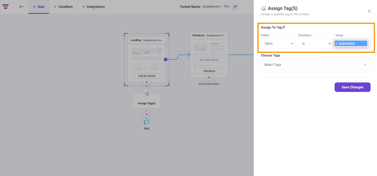The width and height of the screenshot is (377, 176).
Task: Click the Call To Action button on Landing card
Action: click(147, 76)
